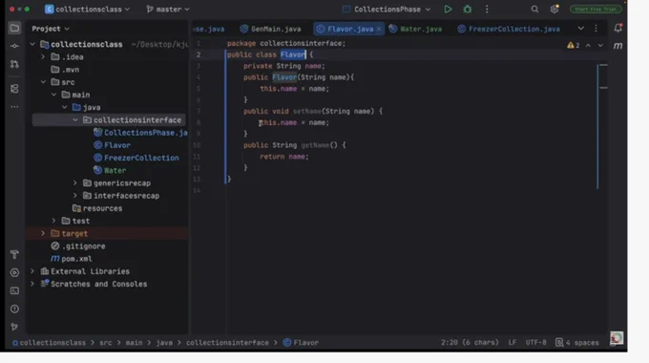Collapse the src folder

click(43, 82)
